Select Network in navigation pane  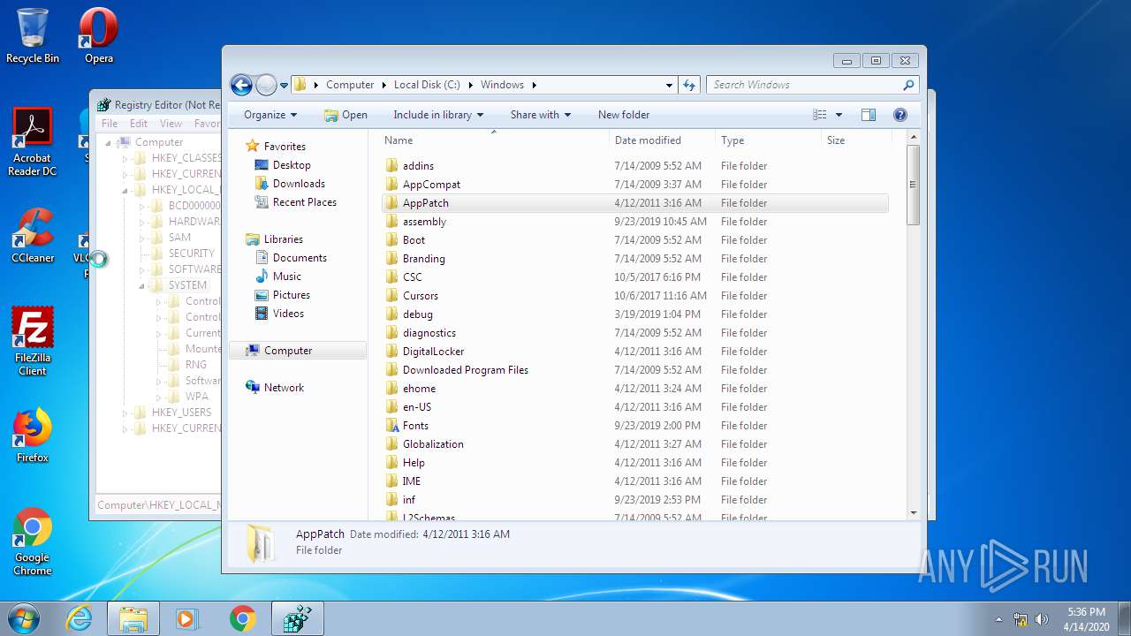click(284, 388)
